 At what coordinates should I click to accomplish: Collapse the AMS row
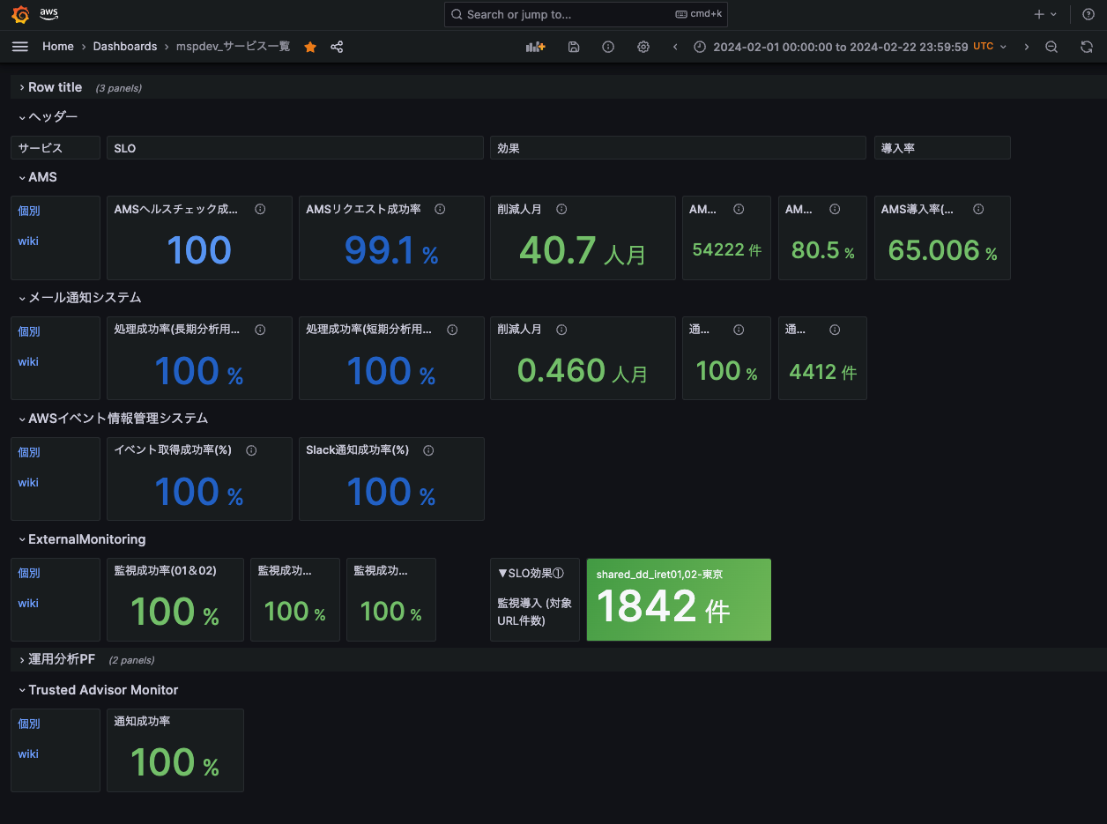(41, 177)
